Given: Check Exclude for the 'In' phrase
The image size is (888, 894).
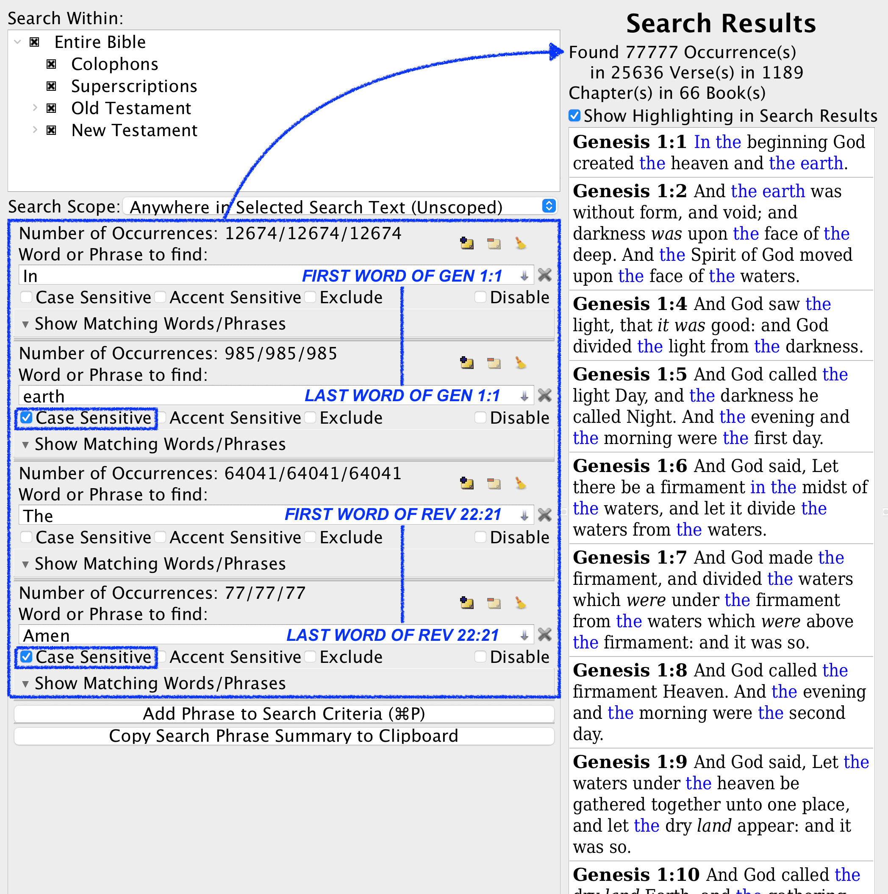Looking at the screenshot, I should click(311, 297).
